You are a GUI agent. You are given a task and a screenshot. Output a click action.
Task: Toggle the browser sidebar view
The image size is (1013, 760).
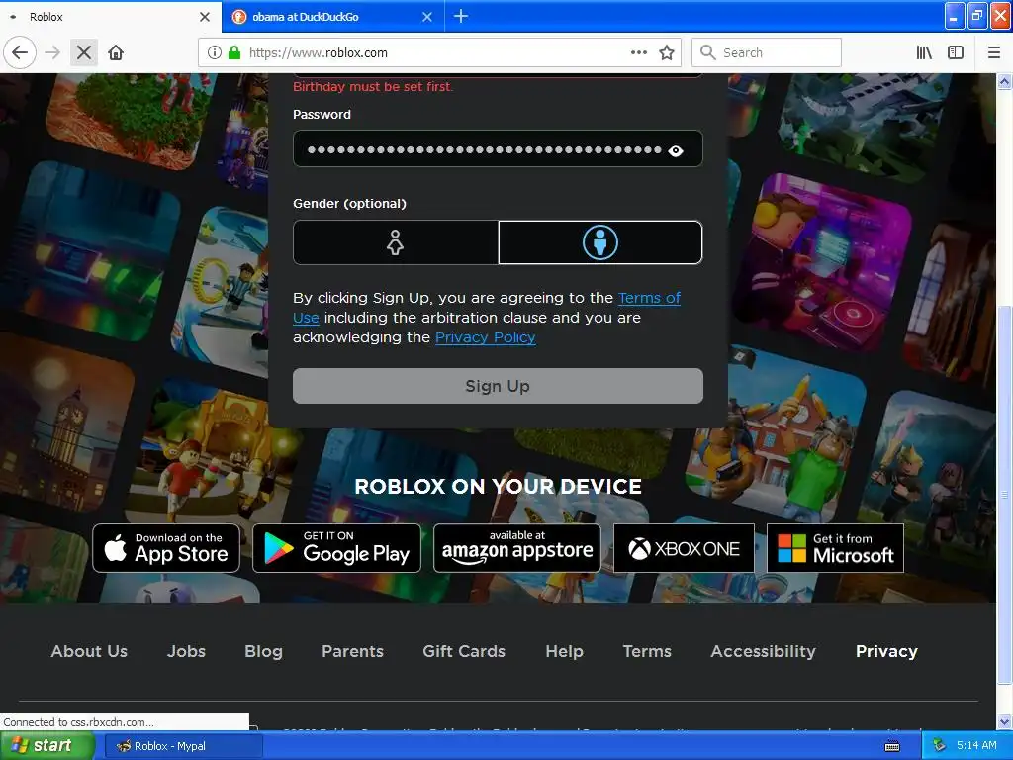(x=956, y=52)
